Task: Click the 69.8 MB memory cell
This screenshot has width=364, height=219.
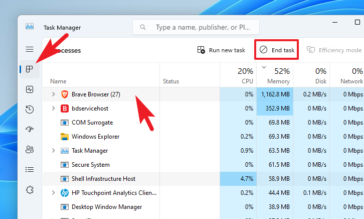Action: pyautogui.click(x=275, y=123)
